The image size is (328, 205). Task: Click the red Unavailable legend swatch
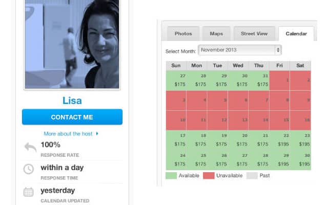click(209, 175)
